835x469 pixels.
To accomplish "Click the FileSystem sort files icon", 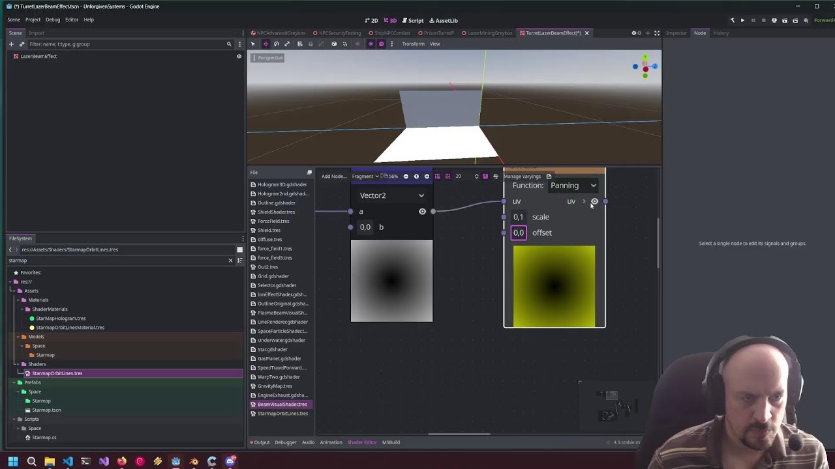I will 239,261.
